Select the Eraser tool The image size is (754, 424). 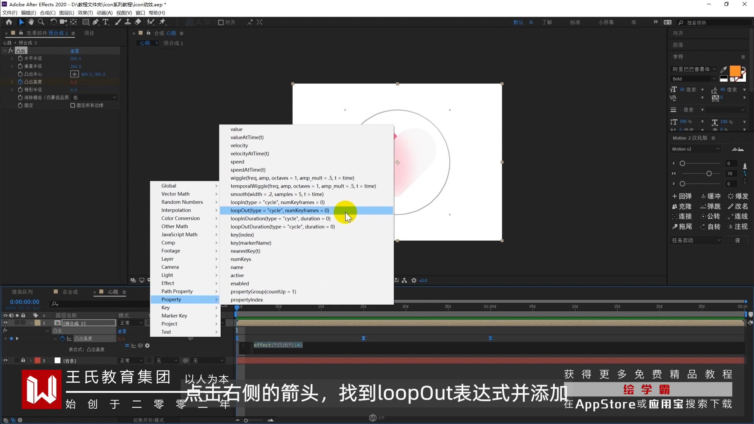pyautogui.click(x=138, y=22)
